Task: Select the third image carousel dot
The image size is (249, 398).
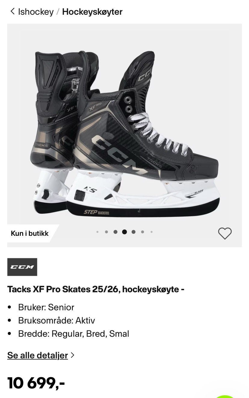Action: 115,232
